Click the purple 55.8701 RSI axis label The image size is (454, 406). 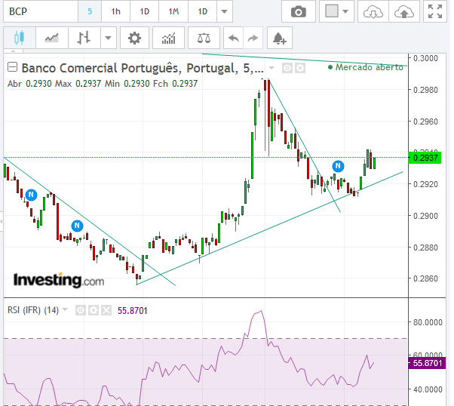427,363
